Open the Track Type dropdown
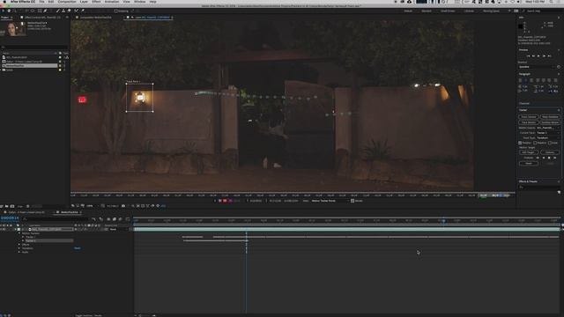 (547, 137)
